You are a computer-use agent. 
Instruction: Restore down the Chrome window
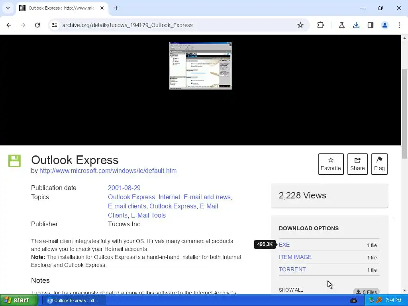(380, 8)
